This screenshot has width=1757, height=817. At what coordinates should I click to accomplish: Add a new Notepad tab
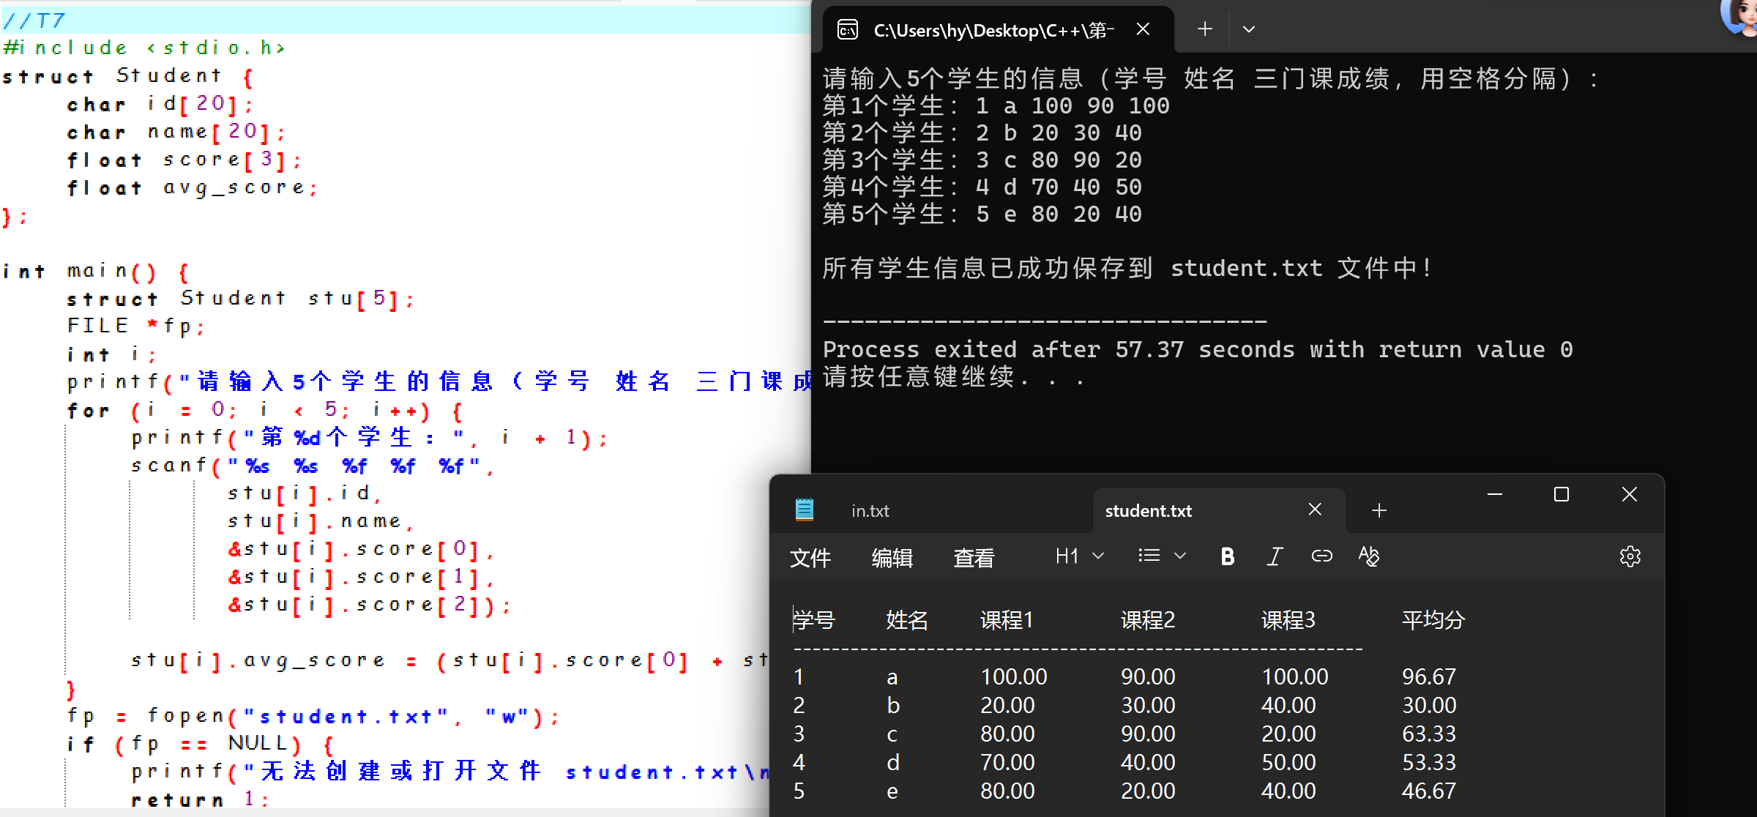[1379, 510]
